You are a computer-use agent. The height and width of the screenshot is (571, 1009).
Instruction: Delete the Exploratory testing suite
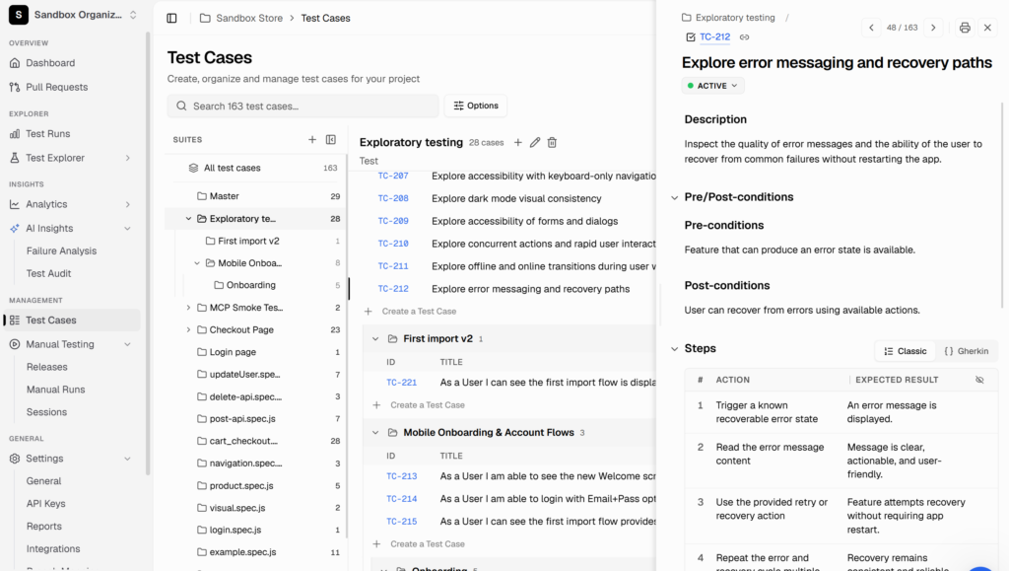tap(552, 143)
